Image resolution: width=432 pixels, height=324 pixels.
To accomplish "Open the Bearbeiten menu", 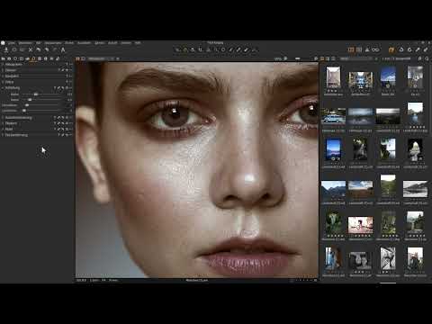I will [x=25, y=43].
